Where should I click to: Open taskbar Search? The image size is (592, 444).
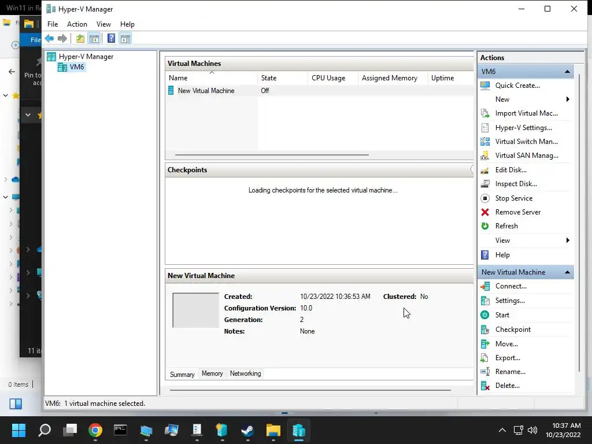(45, 430)
